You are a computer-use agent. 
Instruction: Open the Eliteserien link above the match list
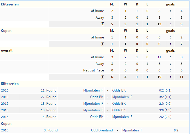pos(10,84)
